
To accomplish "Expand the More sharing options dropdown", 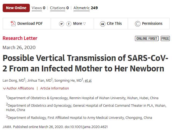I will point(79,24).
